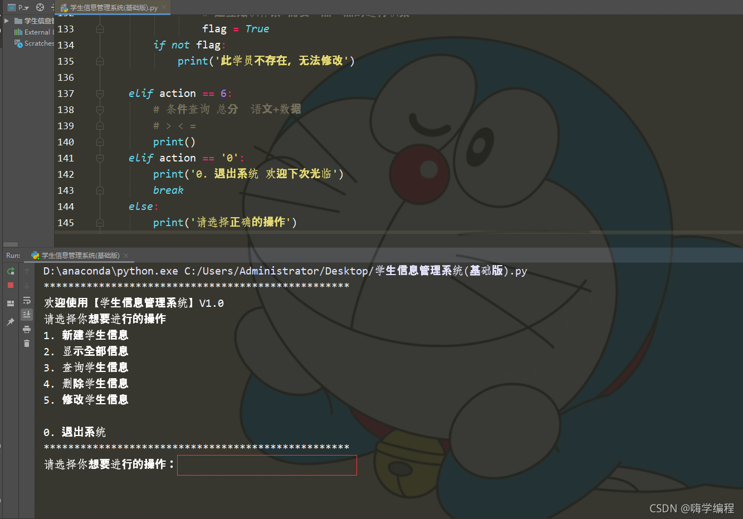
Task: Click the Scratches clock icon
Action: point(18,43)
